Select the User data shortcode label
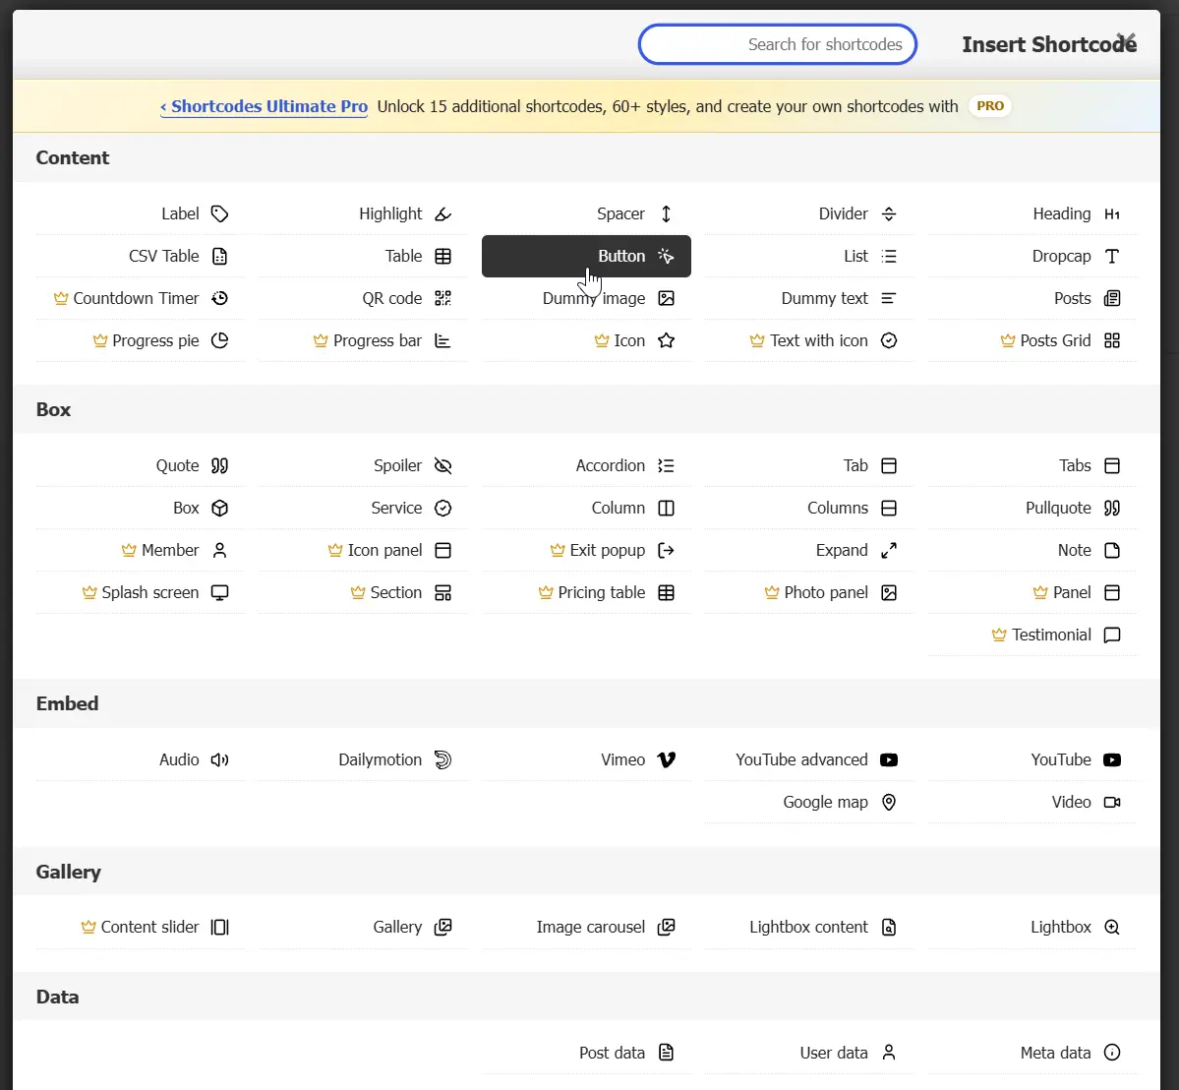1179x1090 pixels. (833, 1054)
